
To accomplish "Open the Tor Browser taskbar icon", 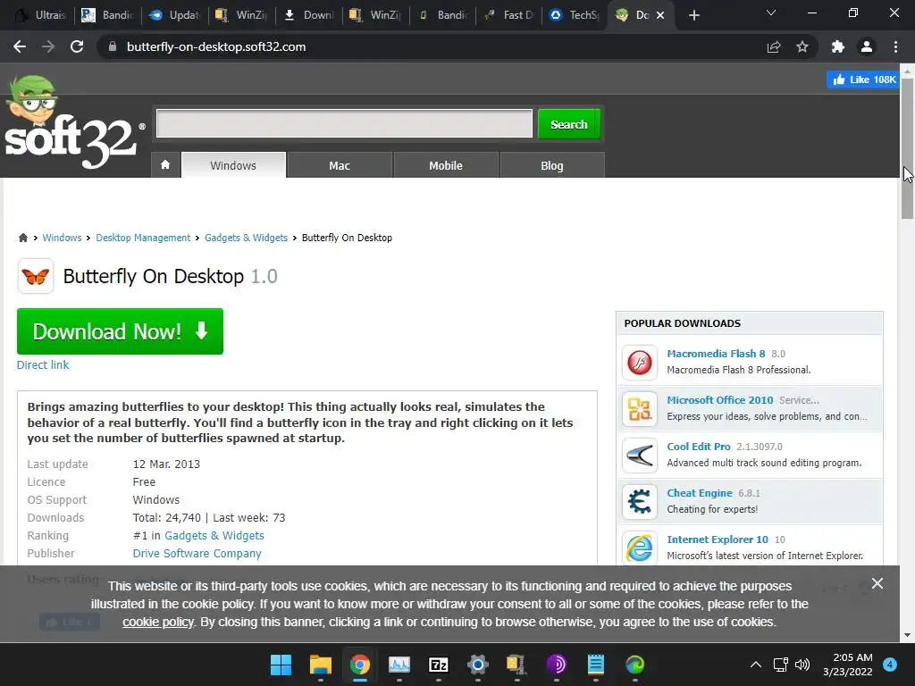I will 556,665.
